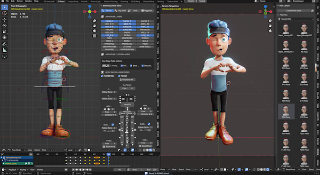The height and width of the screenshot is (175, 320).
Task: Enable the Flip Pose checkbox
Action: tap(279, 15)
